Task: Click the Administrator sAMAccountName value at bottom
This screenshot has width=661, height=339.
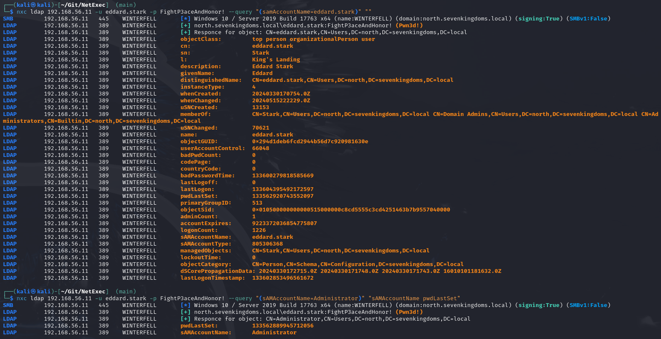Action: tap(274, 332)
